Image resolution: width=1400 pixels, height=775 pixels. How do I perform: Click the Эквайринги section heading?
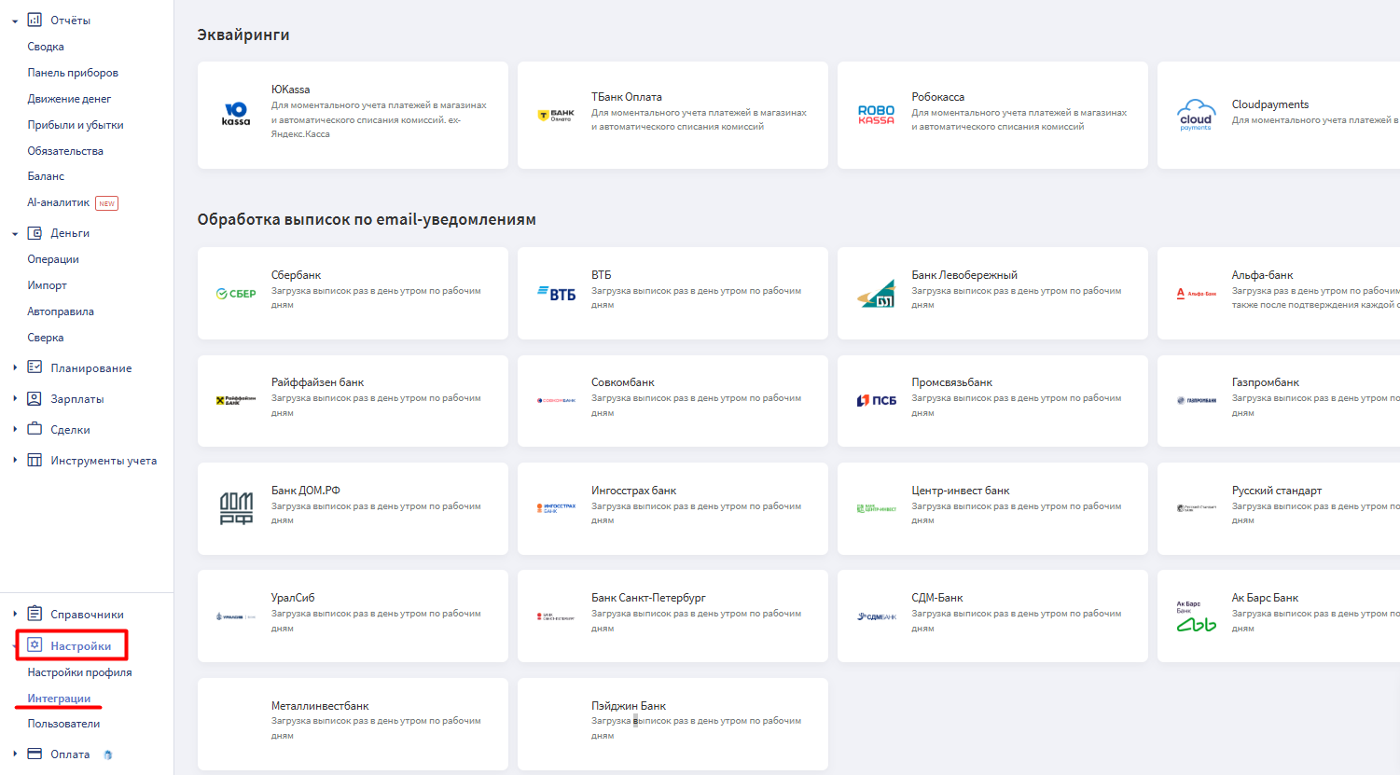(243, 35)
